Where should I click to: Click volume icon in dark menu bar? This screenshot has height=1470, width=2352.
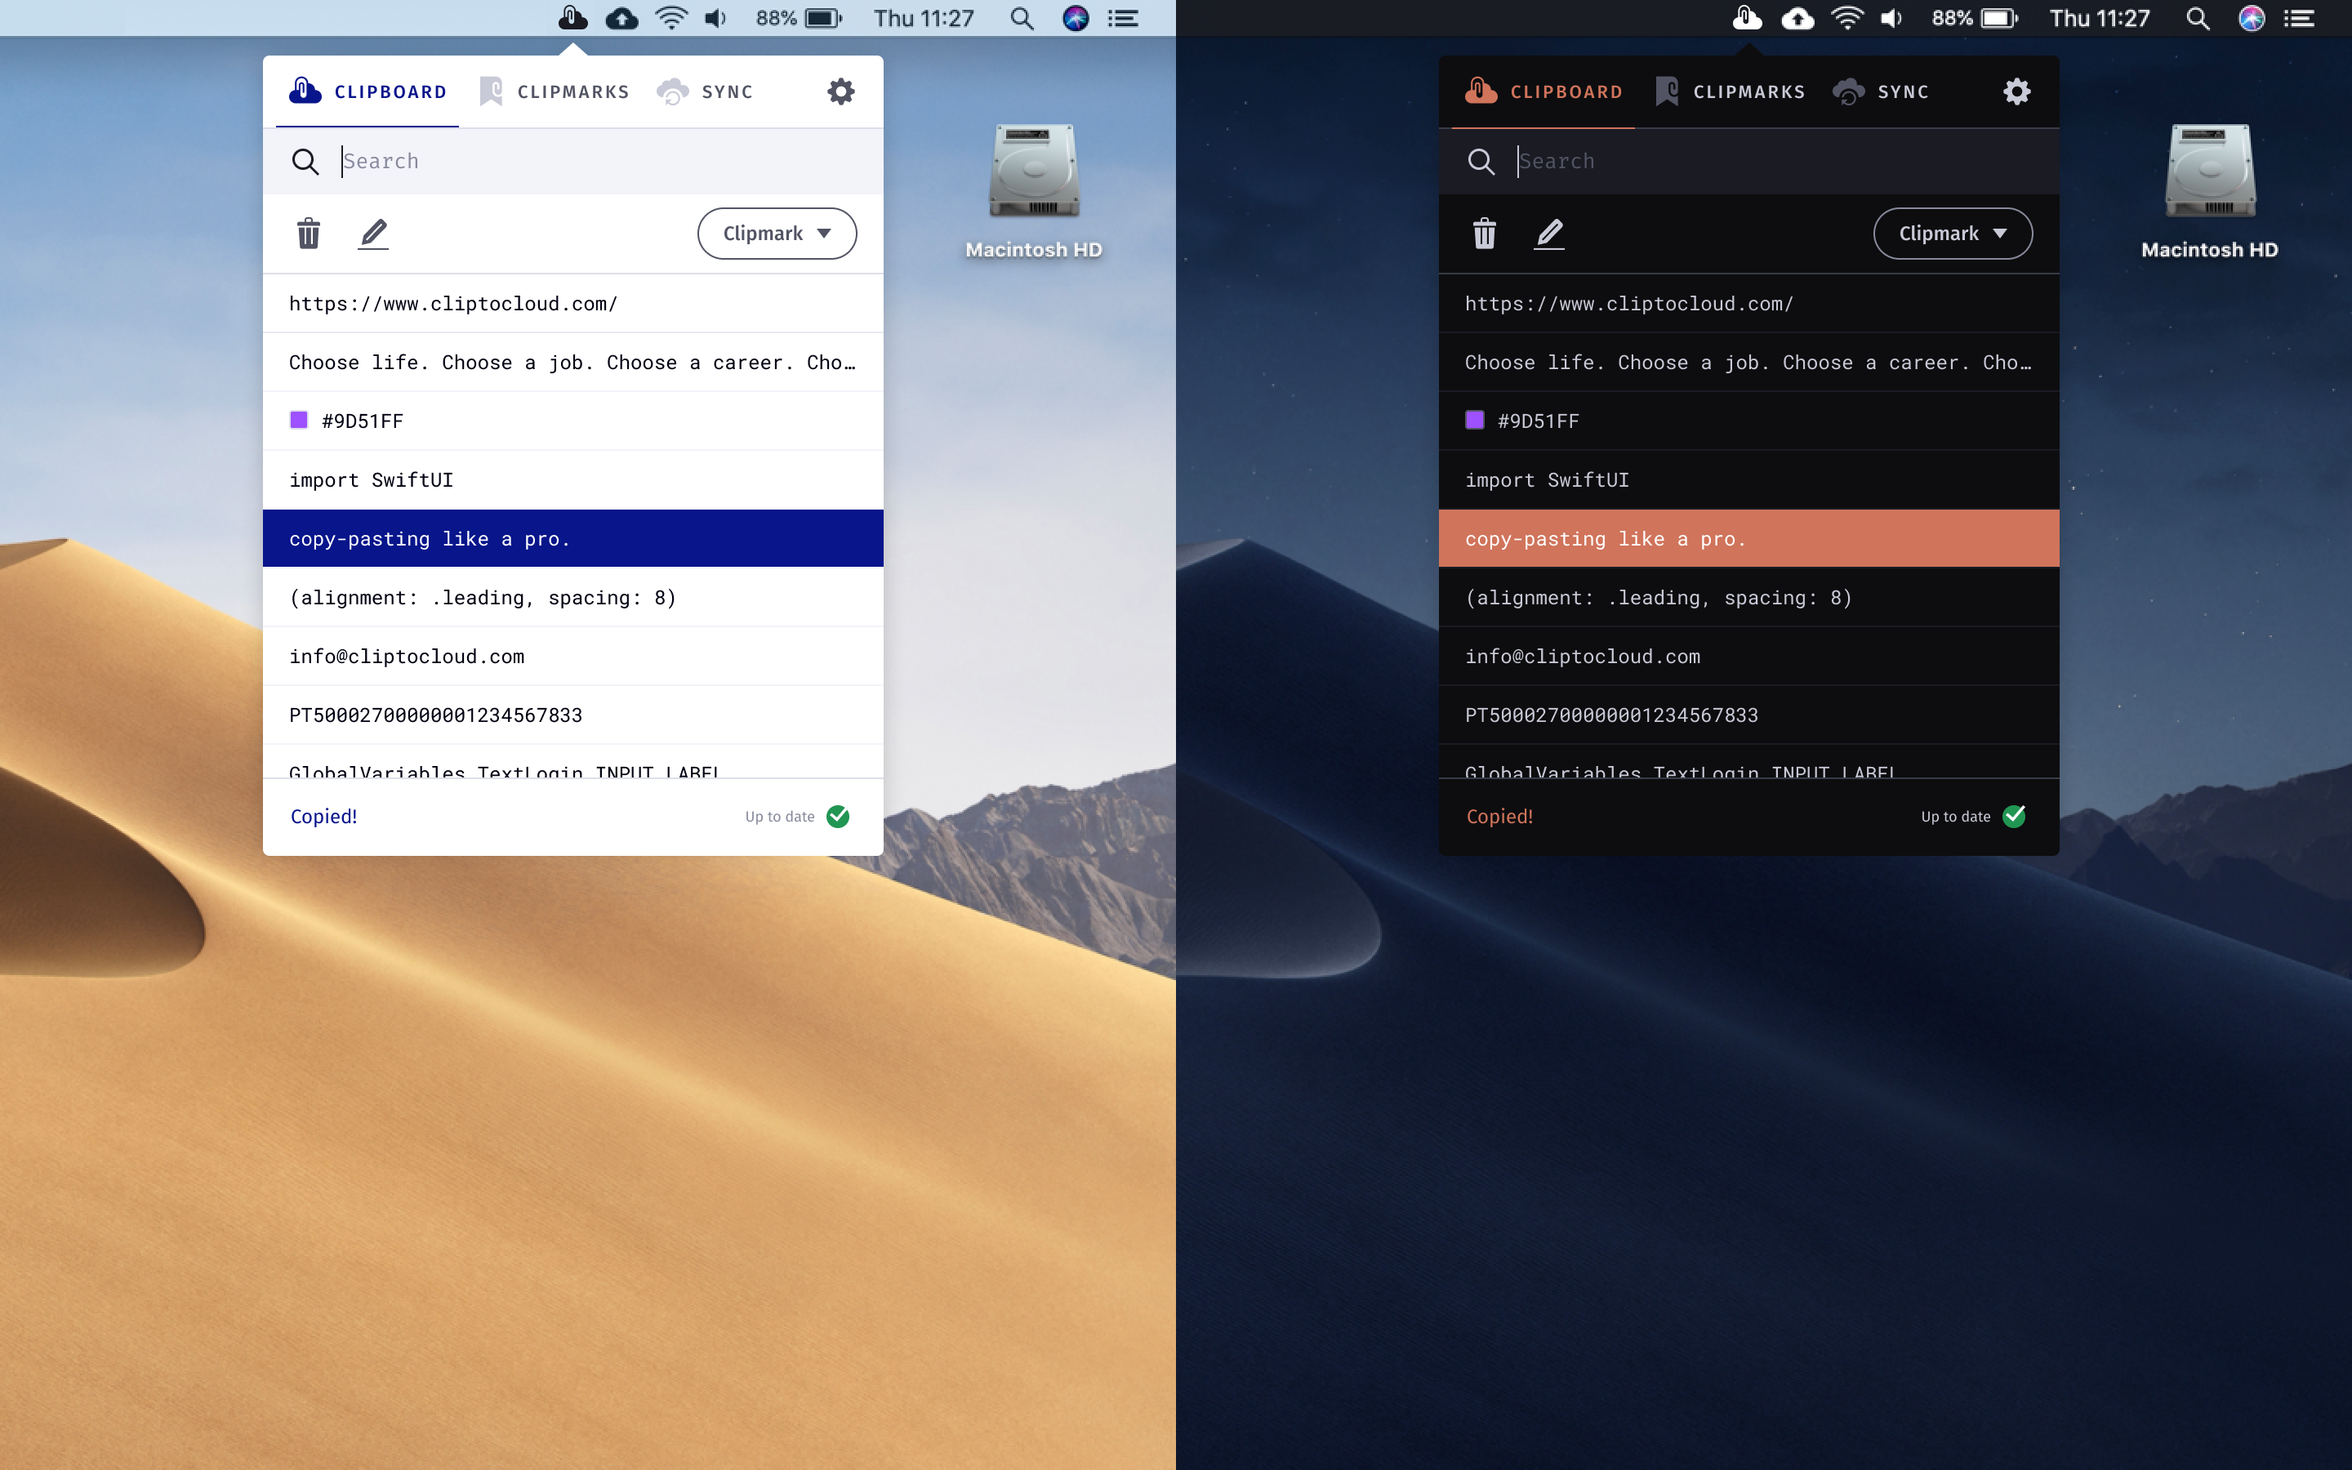click(1892, 19)
